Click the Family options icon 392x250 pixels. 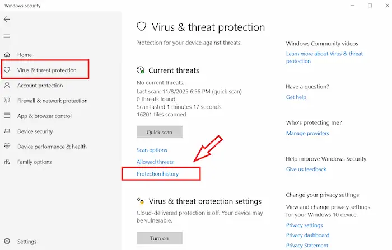click(x=7, y=162)
